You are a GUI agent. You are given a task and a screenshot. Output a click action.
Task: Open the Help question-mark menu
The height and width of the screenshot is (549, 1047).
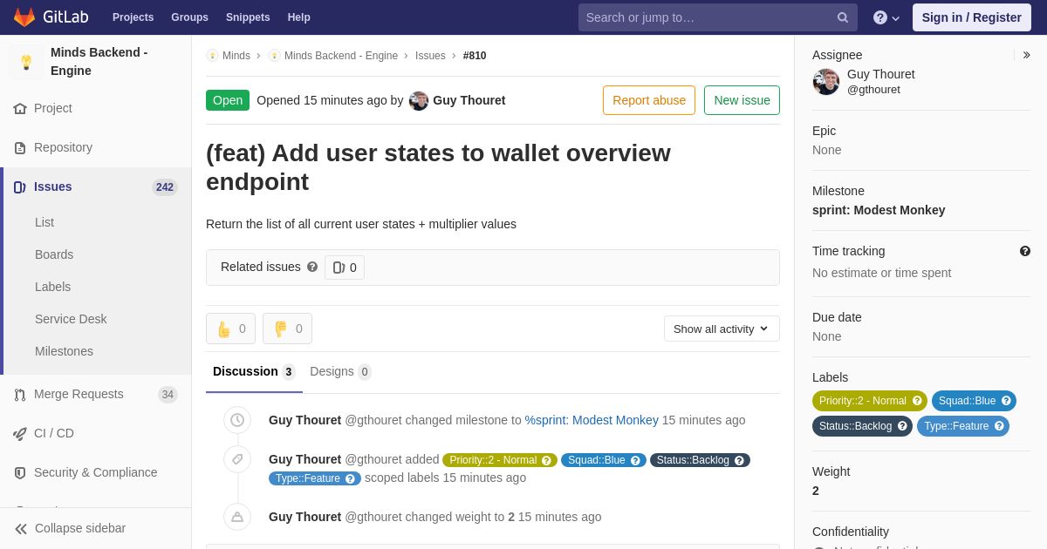[x=886, y=17]
